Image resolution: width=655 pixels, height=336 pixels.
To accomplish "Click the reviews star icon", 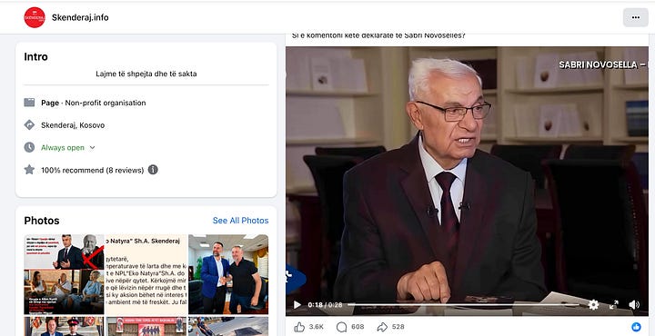I will 29,170.
